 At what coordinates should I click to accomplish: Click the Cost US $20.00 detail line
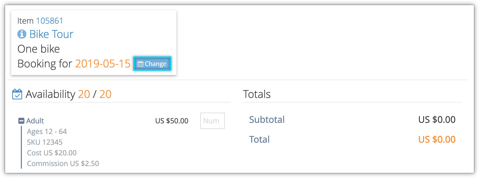point(52,153)
